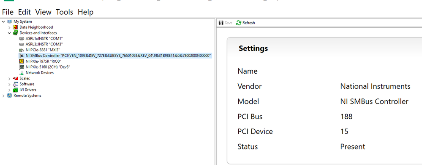
Task: Expand the Scales node
Action: [9, 79]
